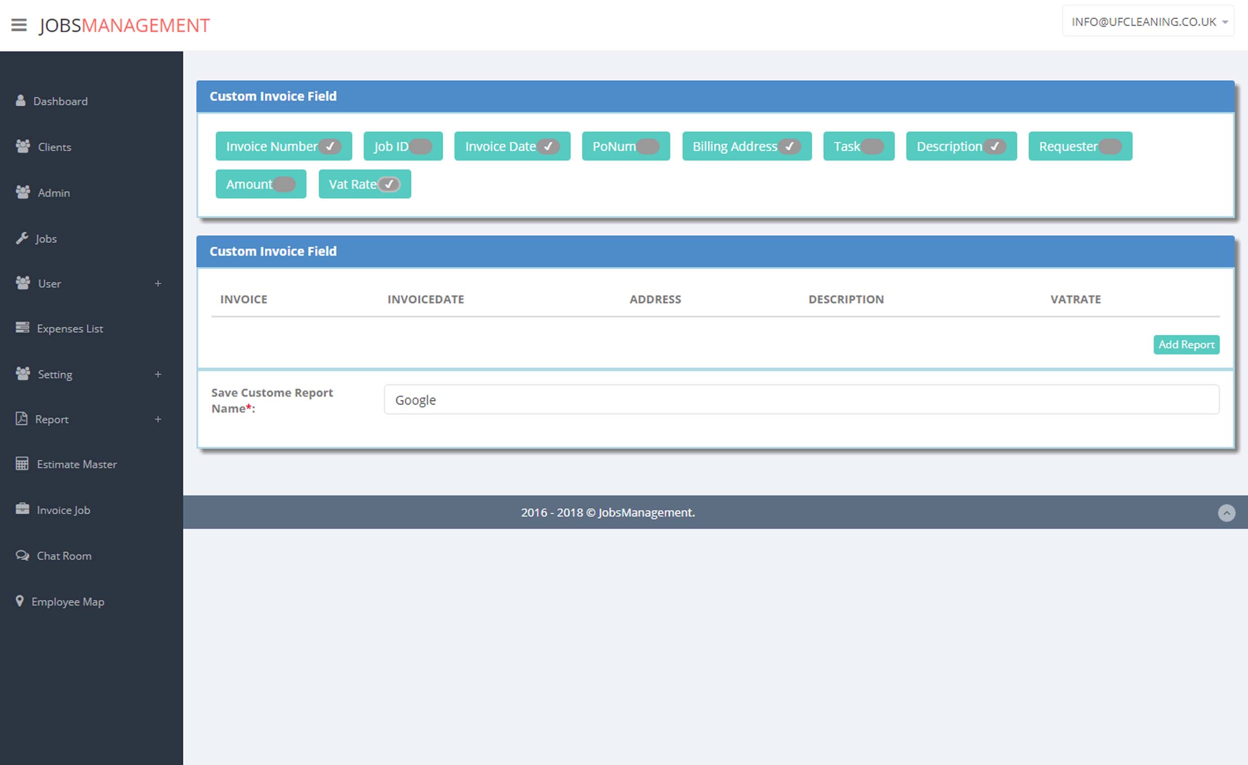Open Dashboard via its person icon
The image size is (1248, 765).
pyautogui.click(x=20, y=101)
